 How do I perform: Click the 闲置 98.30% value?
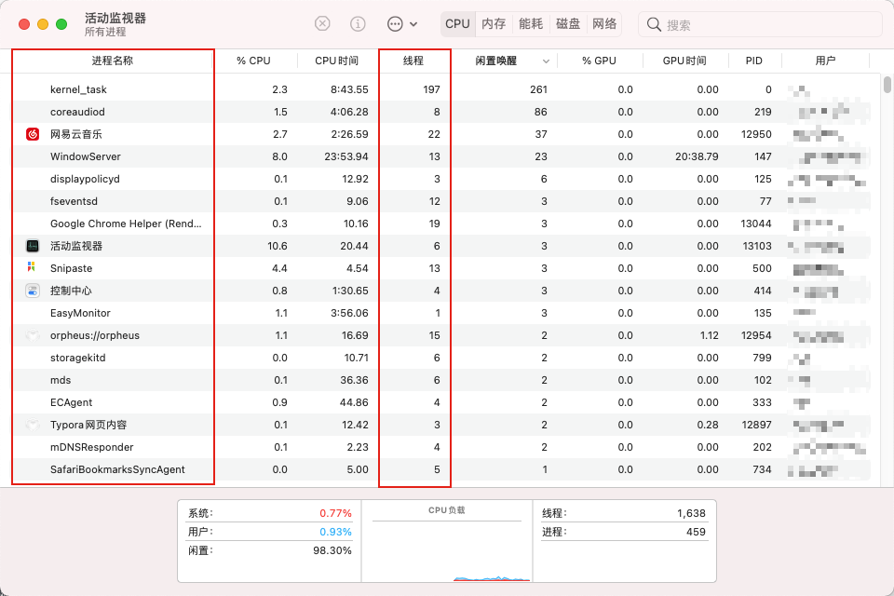click(332, 550)
